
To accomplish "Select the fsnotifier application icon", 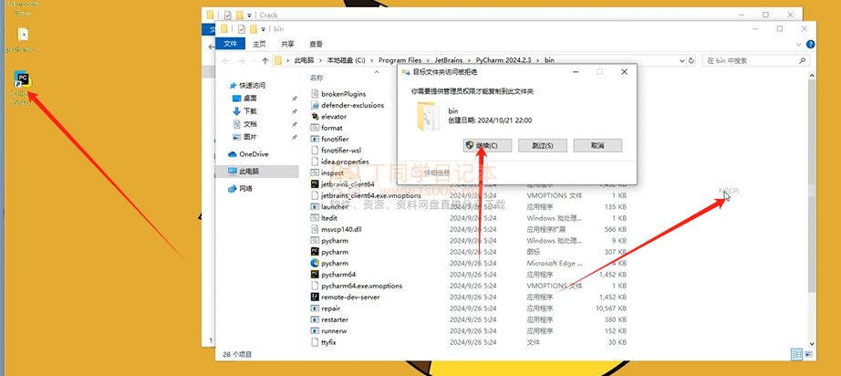I will click(316, 139).
